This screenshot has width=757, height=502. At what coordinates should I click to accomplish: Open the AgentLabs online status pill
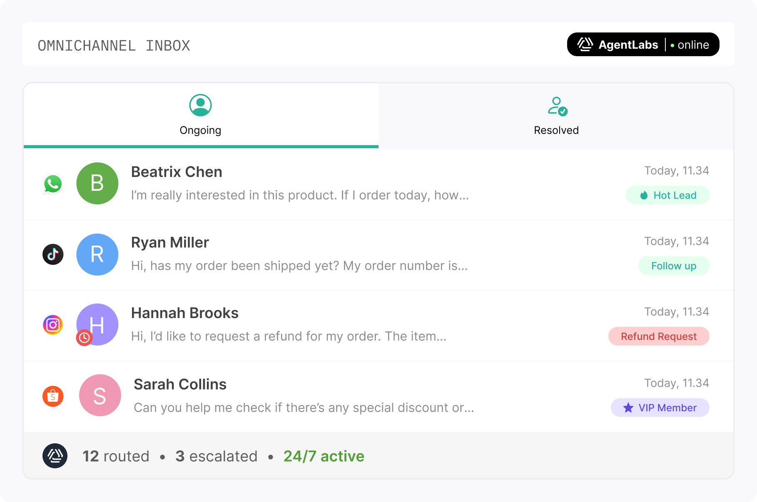click(x=643, y=45)
